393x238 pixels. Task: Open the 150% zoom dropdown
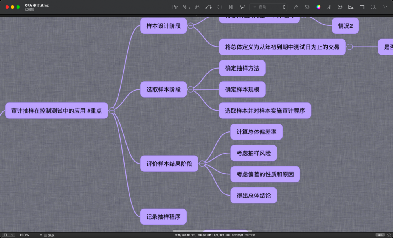31,235
